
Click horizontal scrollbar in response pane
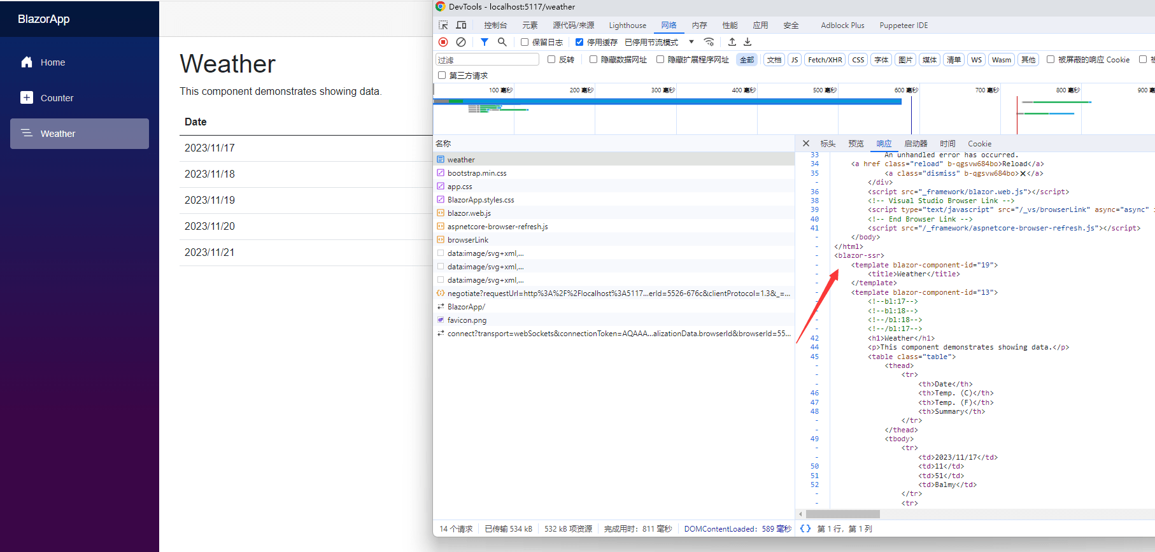[x=842, y=514]
